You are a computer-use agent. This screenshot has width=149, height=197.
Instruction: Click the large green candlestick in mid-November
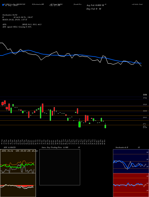click(80, 124)
